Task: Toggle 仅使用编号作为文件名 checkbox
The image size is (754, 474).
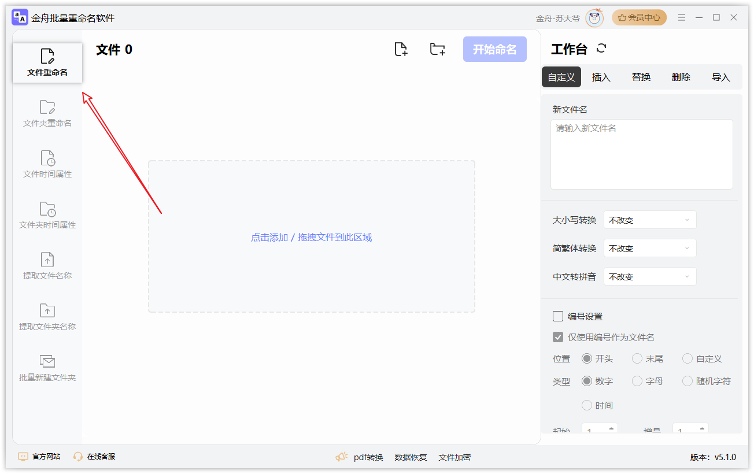Action: click(558, 337)
